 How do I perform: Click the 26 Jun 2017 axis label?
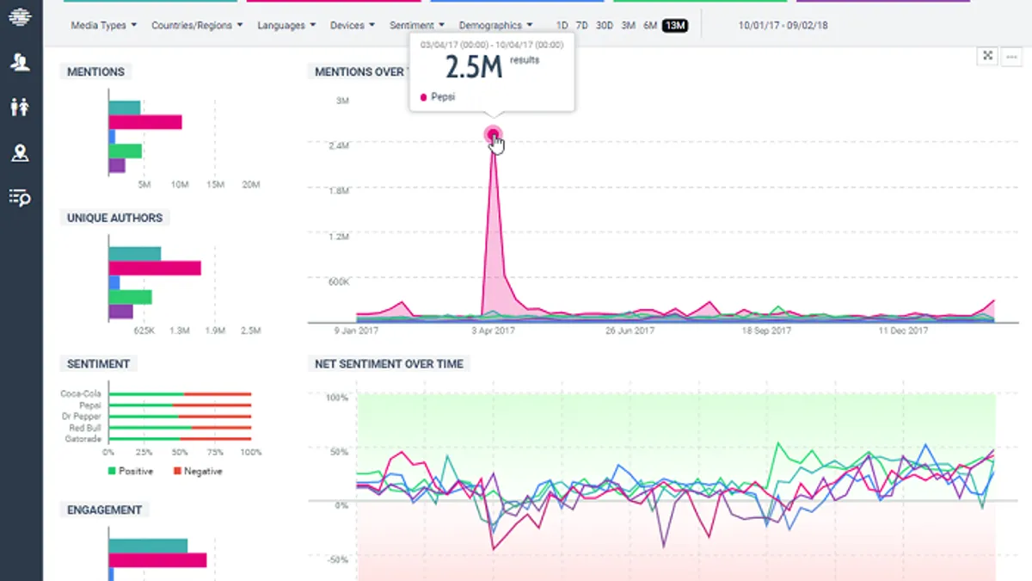tap(630, 331)
